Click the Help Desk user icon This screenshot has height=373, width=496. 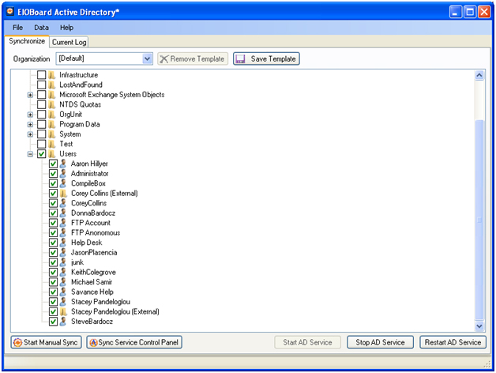[x=63, y=243]
